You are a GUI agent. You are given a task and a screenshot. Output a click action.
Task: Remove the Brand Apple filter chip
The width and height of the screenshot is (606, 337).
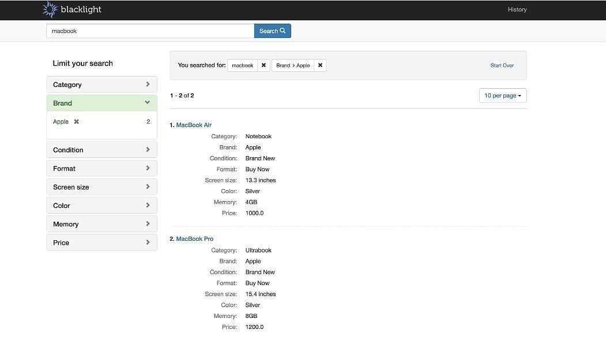click(320, 65)
